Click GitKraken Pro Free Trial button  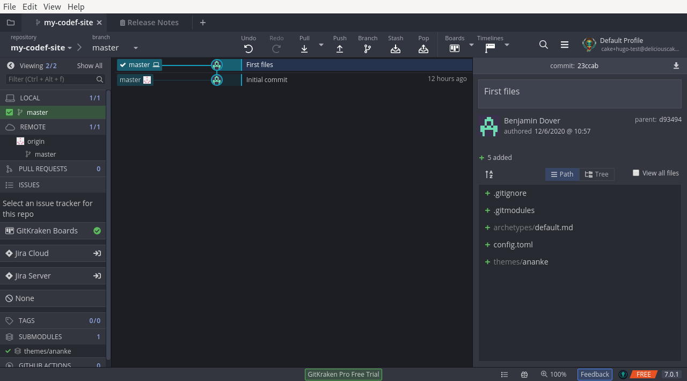pos(343,375)
